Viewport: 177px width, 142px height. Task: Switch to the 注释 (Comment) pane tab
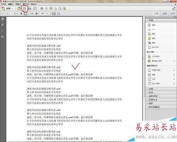164,14
